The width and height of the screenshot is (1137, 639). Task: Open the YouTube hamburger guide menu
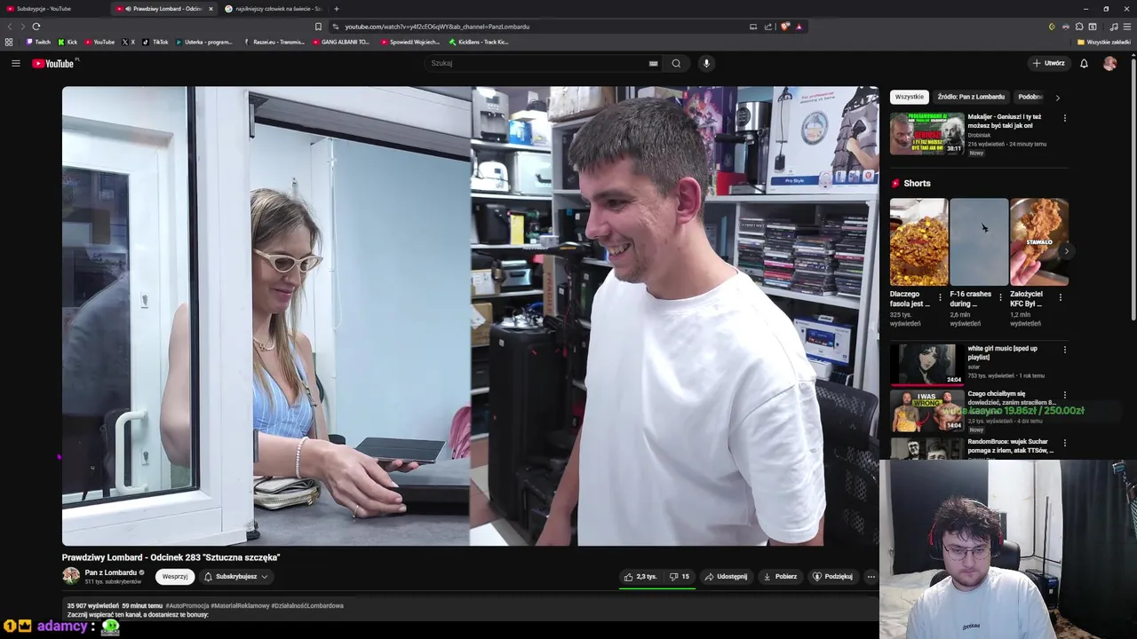(x=15, y=63)
